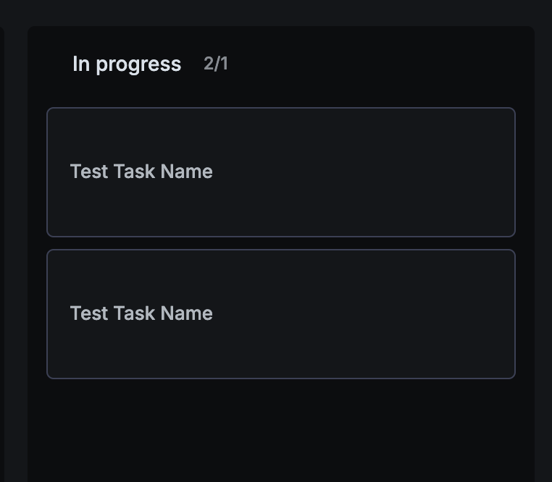Click the header area right of the 2/1 counter
The image size is (552, 482).
point(377,64)
